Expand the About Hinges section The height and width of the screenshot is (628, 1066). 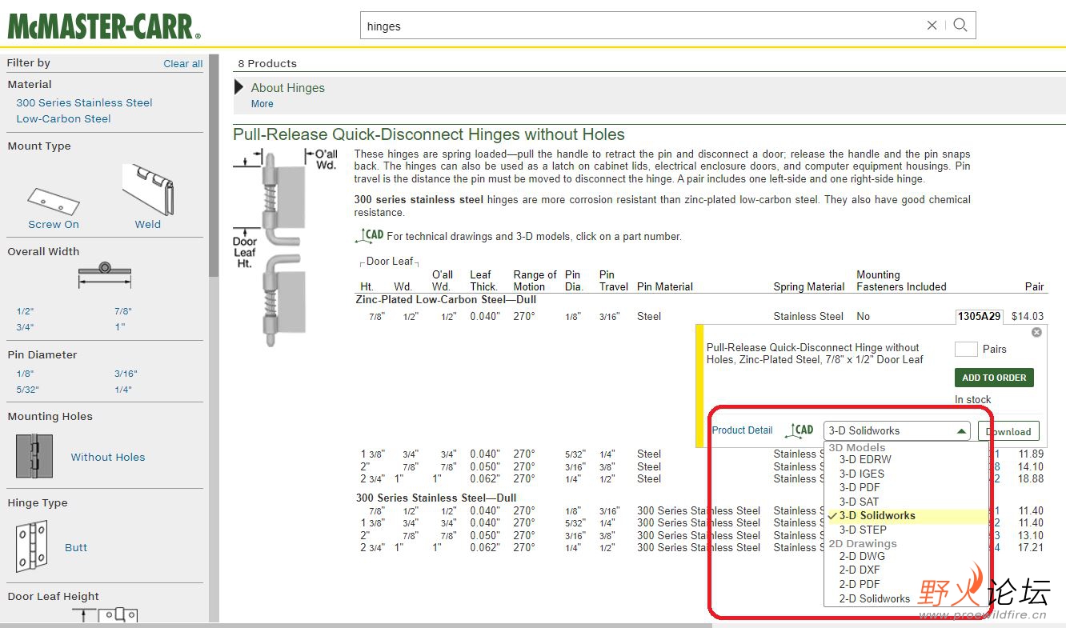[x=239, y=87]
